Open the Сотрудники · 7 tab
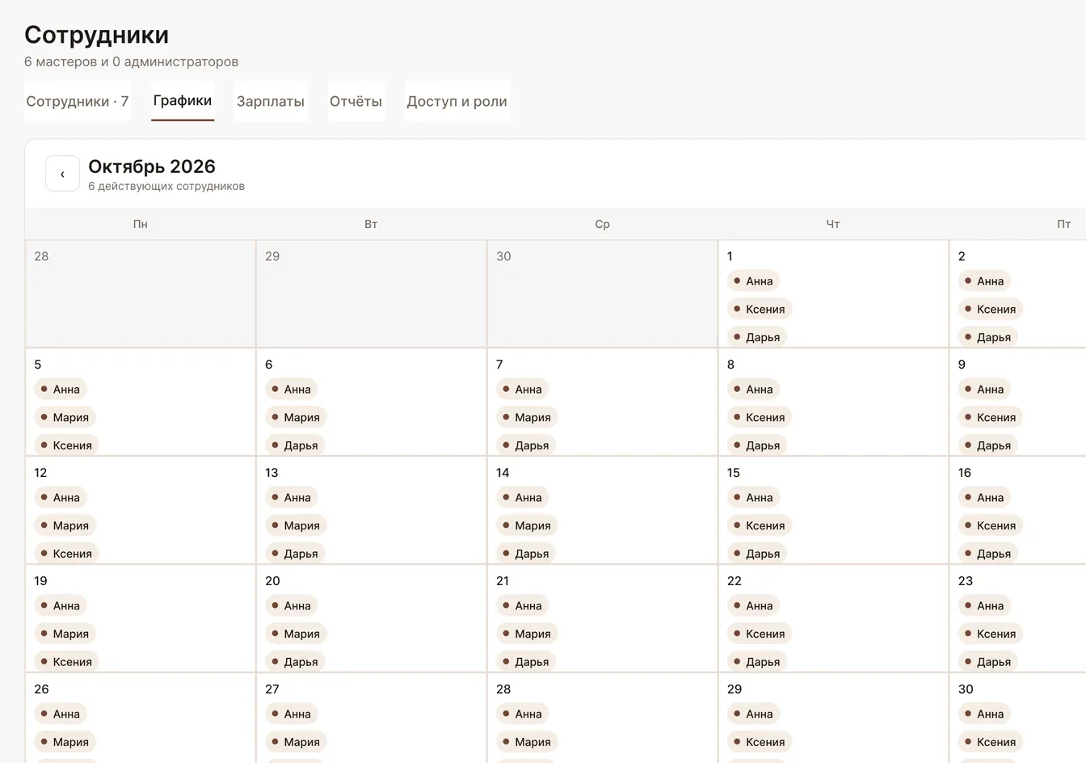1086x763 pixels. (78, 101)
